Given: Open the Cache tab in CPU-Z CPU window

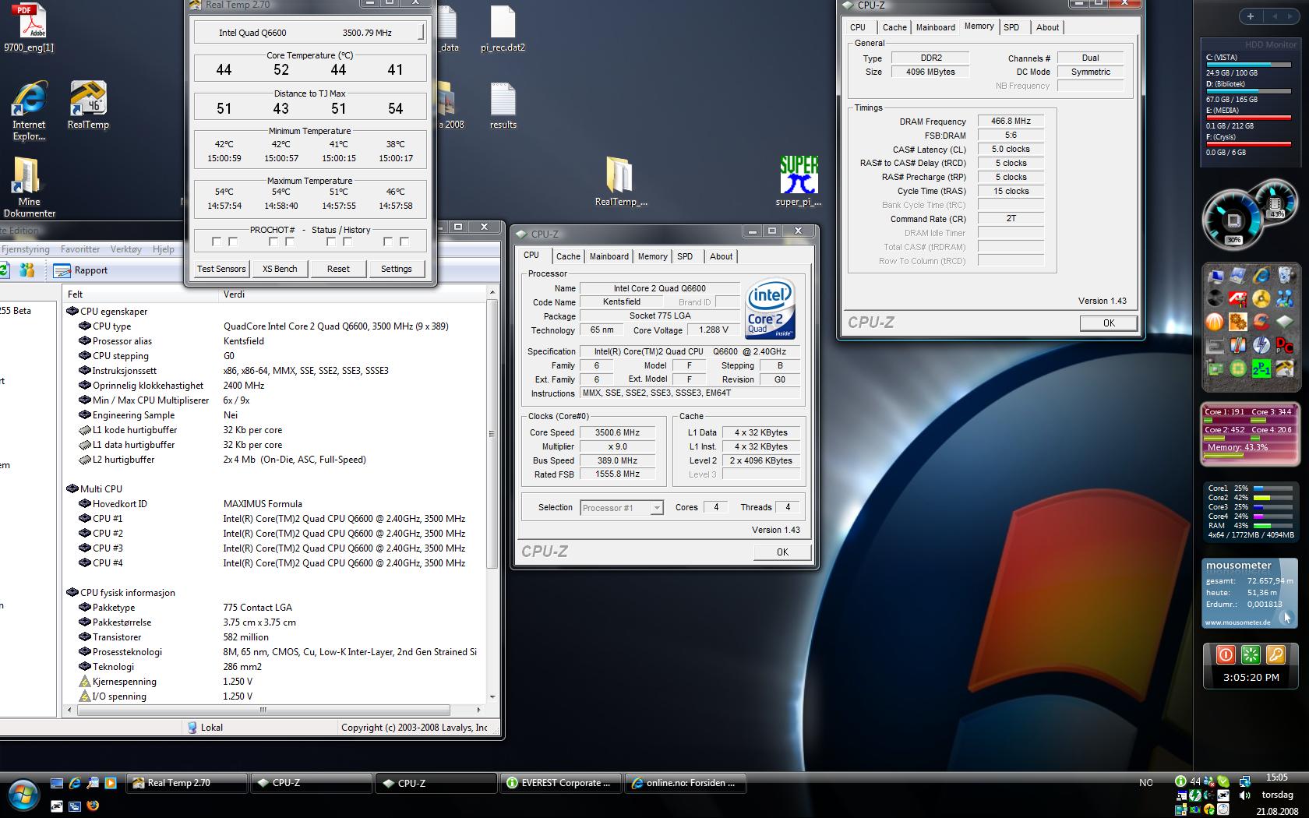Looking at the screenshot, I should pos(568,256).
